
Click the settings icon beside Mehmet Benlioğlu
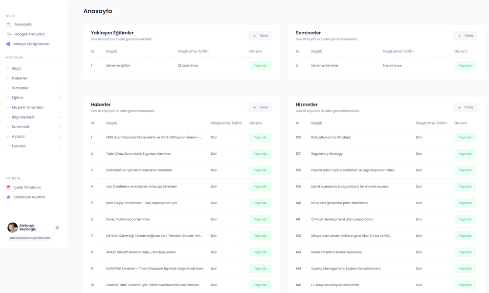point(57,228)
